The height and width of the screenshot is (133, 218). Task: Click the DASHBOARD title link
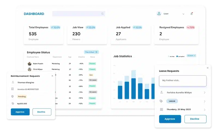pos(34,14)
